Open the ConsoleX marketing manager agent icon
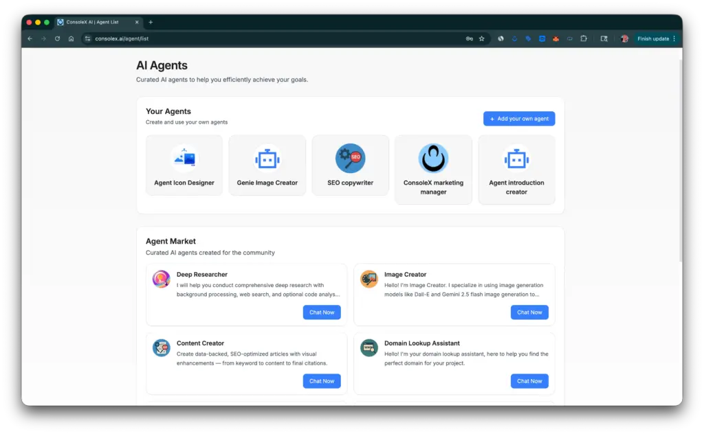The width and height of the screenshot is (704, 434). (x=433, y=159)
